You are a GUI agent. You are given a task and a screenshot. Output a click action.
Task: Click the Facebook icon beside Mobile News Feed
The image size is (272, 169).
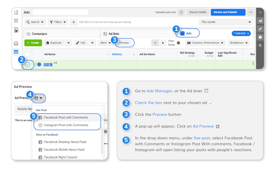[40, 150]
